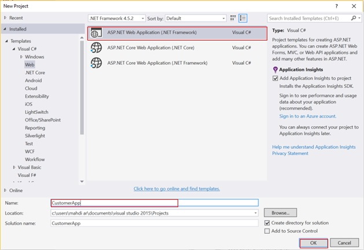Open the Sort by Default dropdown
Viewport: 364px width, 250px height.
point(196,19)
